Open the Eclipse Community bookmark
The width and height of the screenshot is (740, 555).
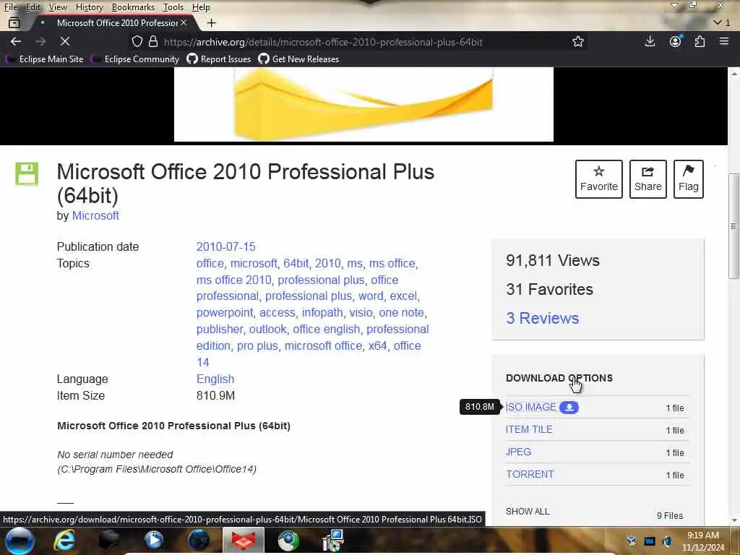(135, 59)
